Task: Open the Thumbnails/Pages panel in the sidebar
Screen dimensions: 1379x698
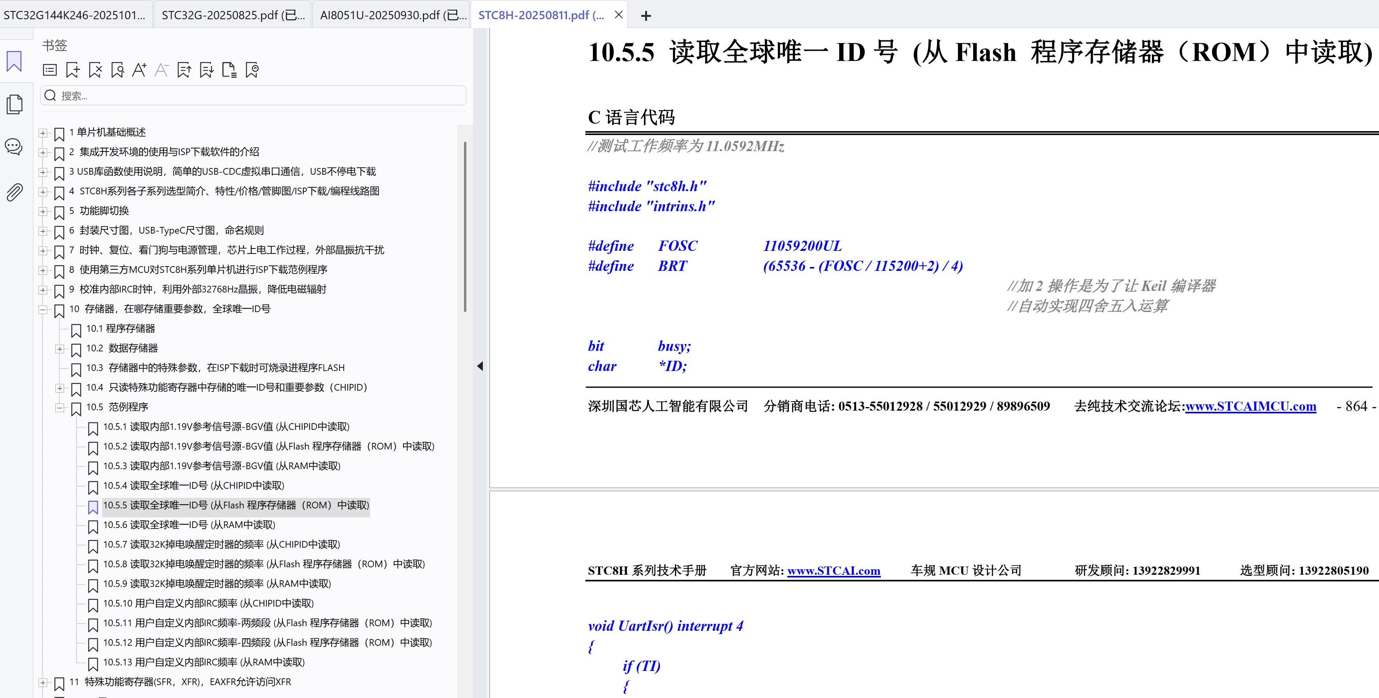Action: (x=14, y=104)
